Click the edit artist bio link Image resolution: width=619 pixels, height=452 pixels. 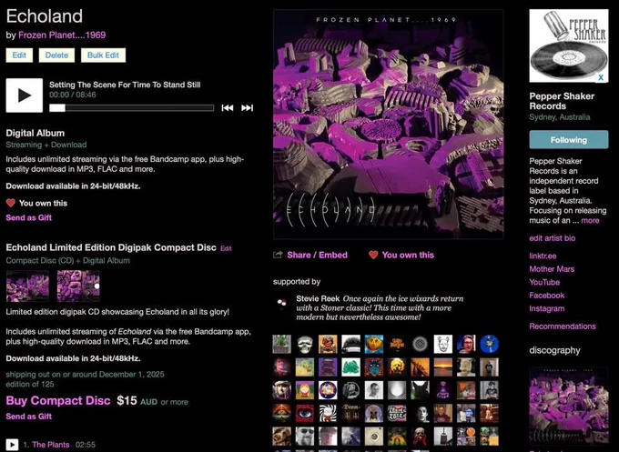(553, 238)
